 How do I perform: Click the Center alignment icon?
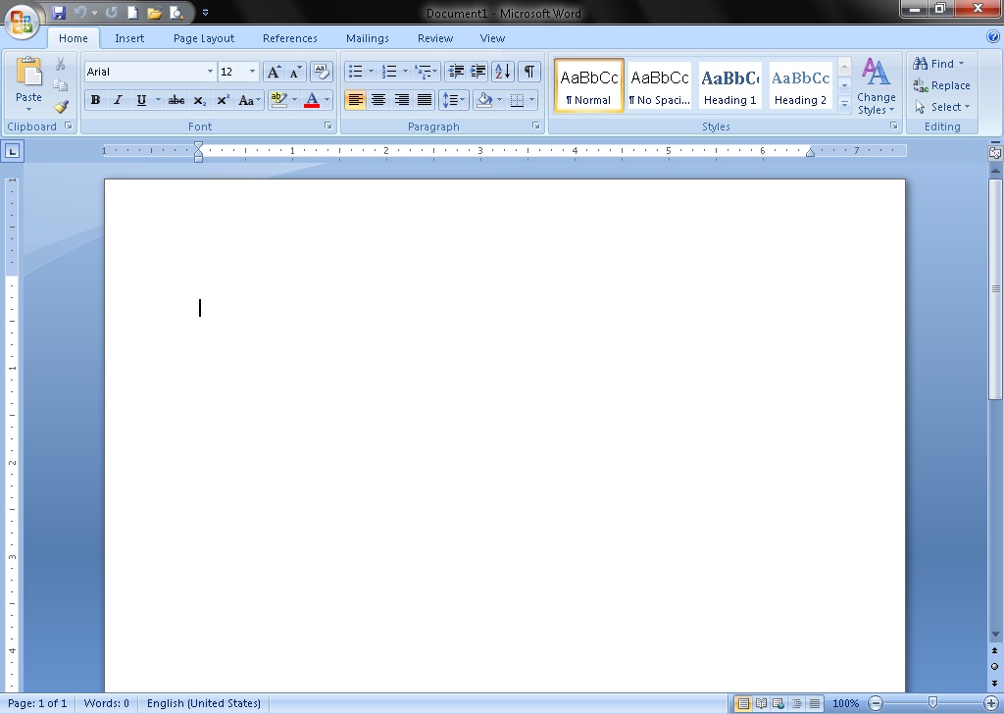pos(378,100)
